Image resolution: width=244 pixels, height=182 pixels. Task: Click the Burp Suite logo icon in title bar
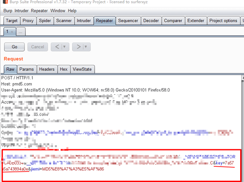pos(5,2)
